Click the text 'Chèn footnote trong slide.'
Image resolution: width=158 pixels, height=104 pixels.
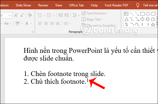68,74
